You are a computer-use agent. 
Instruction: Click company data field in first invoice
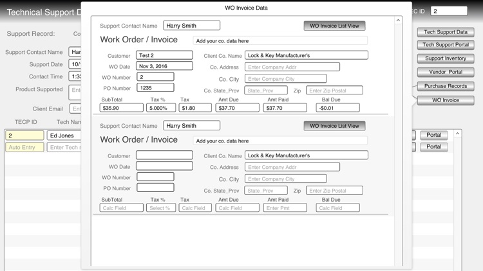(x=280, y=40)
